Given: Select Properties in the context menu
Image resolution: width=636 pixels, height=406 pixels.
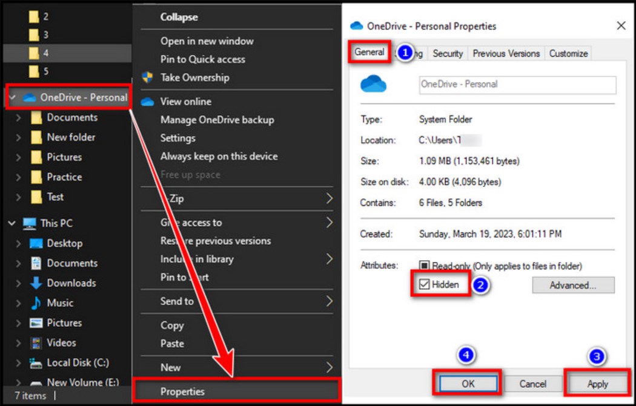Looking at the screenshot, I should (182, 392).
